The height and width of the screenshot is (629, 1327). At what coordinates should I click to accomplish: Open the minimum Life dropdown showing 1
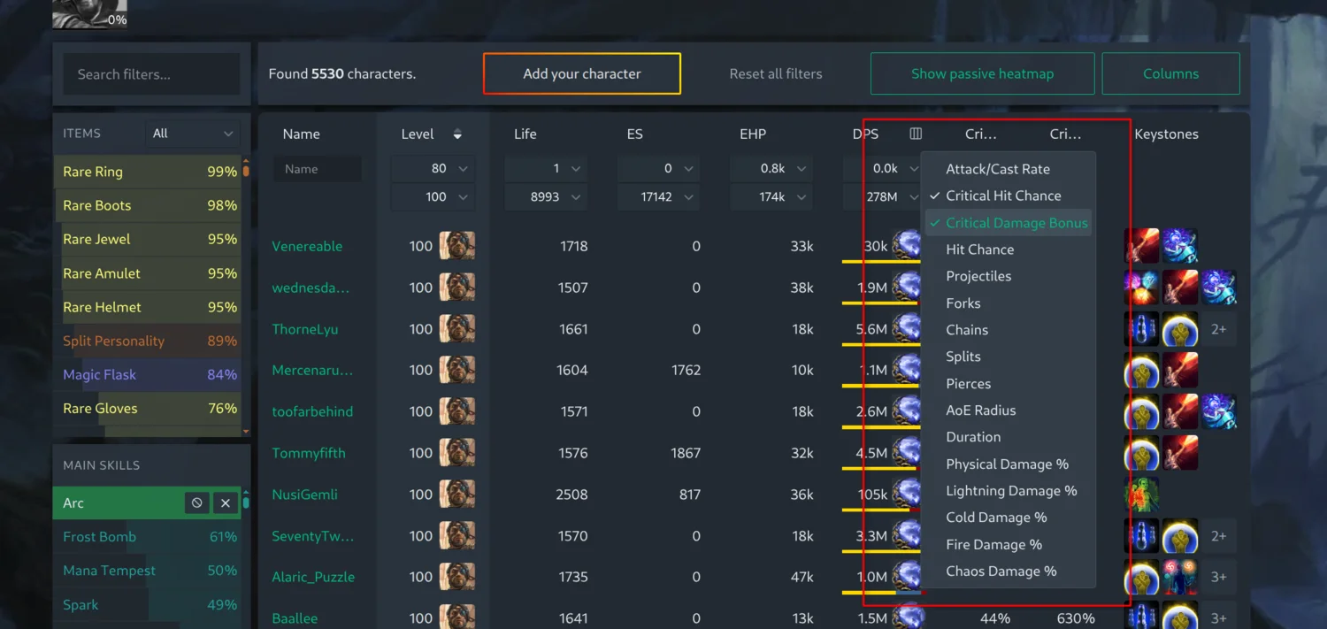coord(546,168)
